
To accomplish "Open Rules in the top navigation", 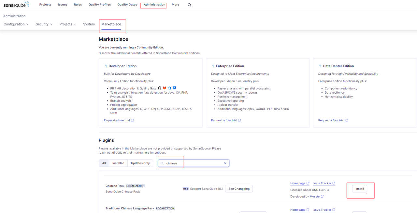I will click(78, 5).
